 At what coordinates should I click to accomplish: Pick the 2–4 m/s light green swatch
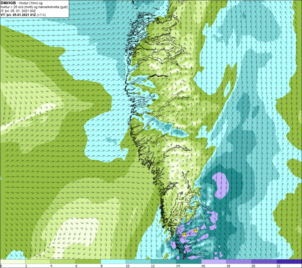point(38,261)
